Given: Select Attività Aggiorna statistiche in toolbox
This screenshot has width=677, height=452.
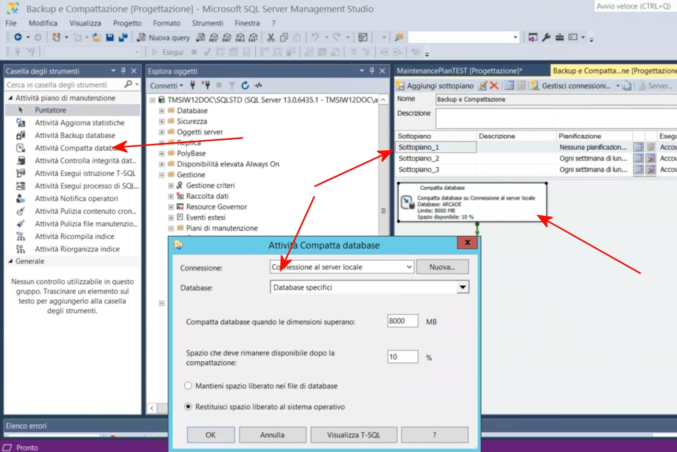Looking at the screenshot, I should [x=79, y=123].
